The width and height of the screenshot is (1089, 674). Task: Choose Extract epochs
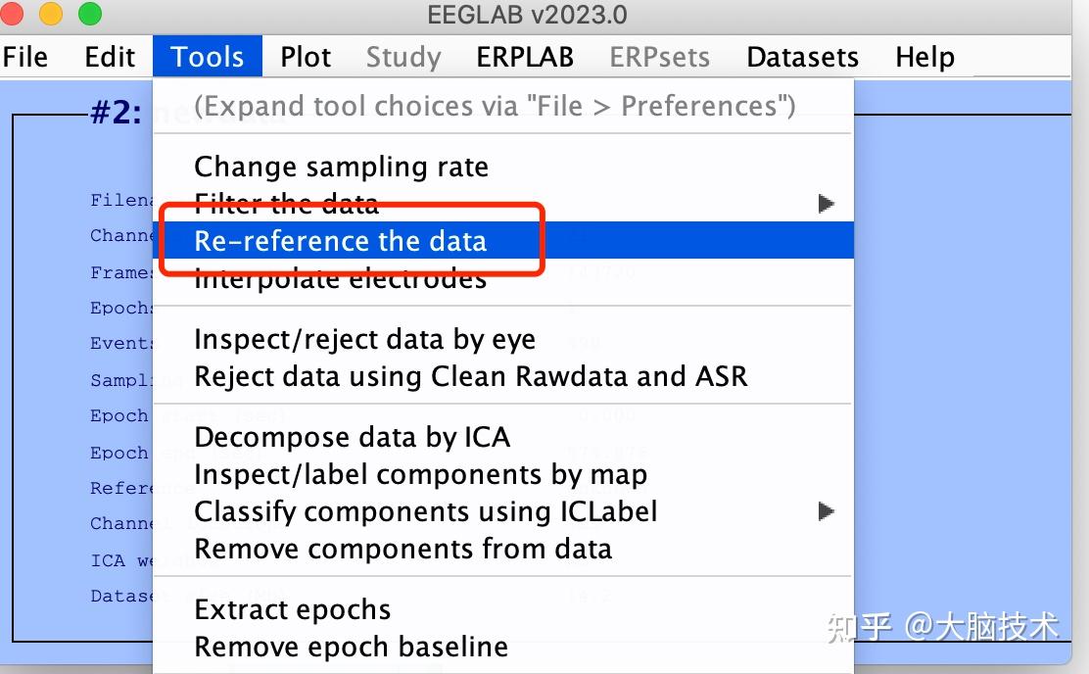pyautogui.click(x=292, y=609)
